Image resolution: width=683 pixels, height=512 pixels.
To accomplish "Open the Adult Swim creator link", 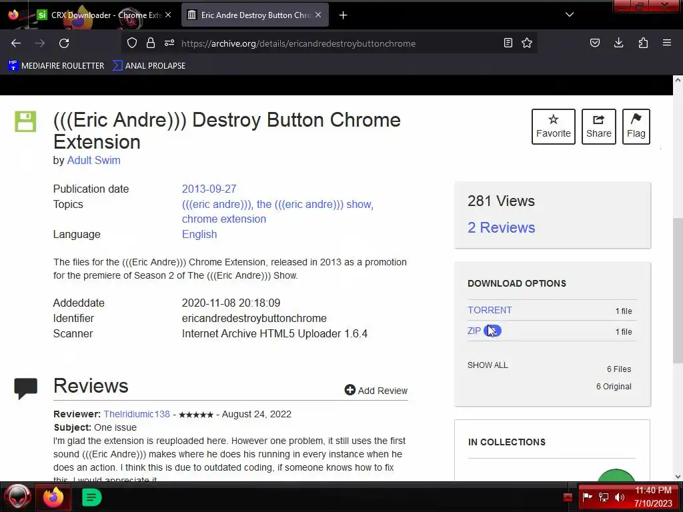I will tap(93, 160).
